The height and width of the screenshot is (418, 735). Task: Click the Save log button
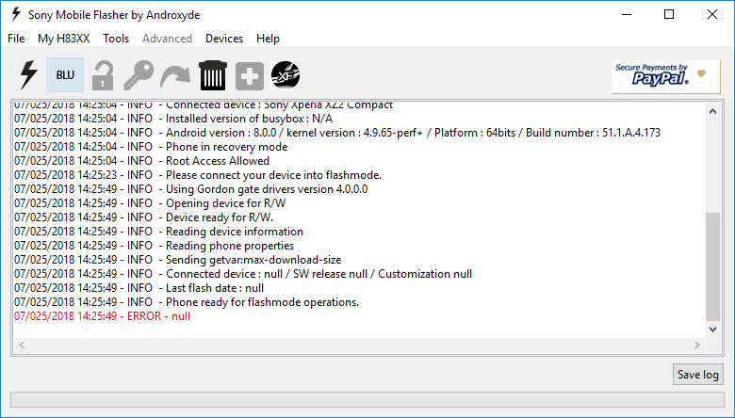pyautogui.click(x=698, y=375)
